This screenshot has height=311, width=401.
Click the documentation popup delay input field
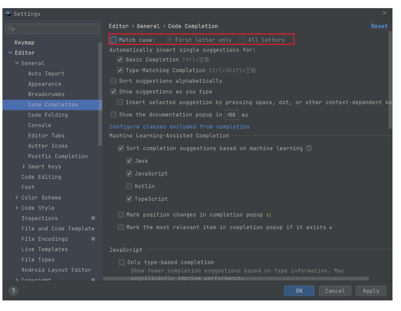point(232,115)
